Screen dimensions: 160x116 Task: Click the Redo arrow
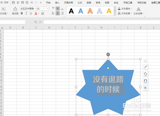pos(36,3)
